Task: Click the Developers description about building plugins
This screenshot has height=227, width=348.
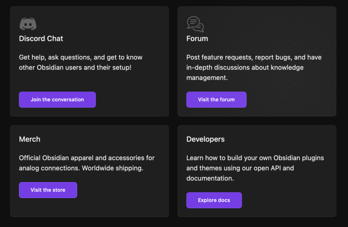Action: point(255,158)
